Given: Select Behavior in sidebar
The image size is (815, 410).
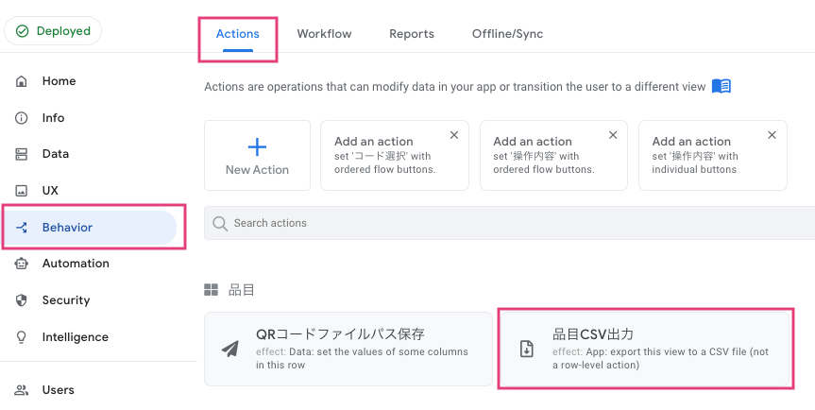Looking at the screenshot, I should (x=91, y=228).
